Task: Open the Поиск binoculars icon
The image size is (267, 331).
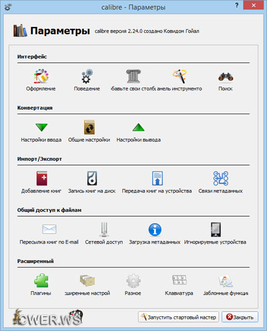Action: (x=226, y=77)
